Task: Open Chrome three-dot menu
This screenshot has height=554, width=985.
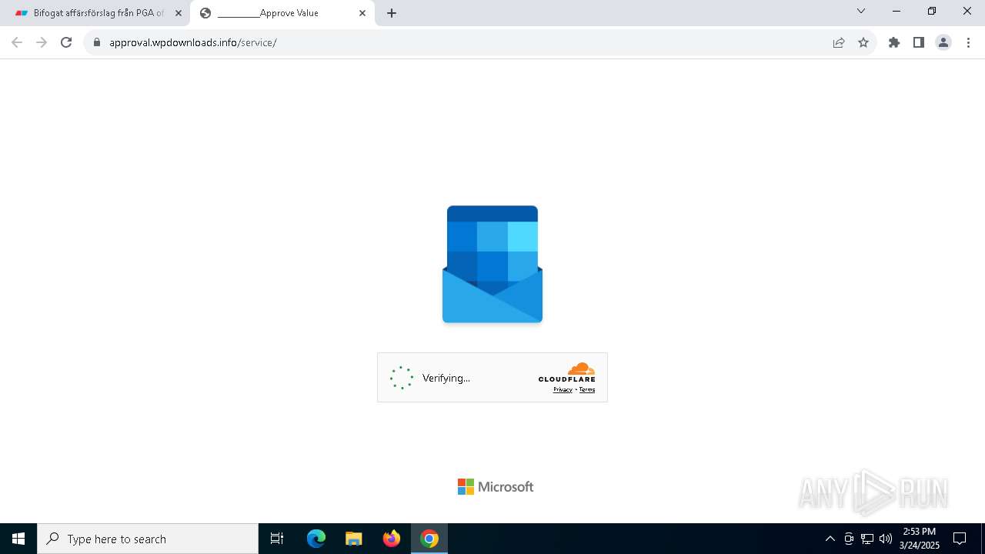Action: point(968,42)
